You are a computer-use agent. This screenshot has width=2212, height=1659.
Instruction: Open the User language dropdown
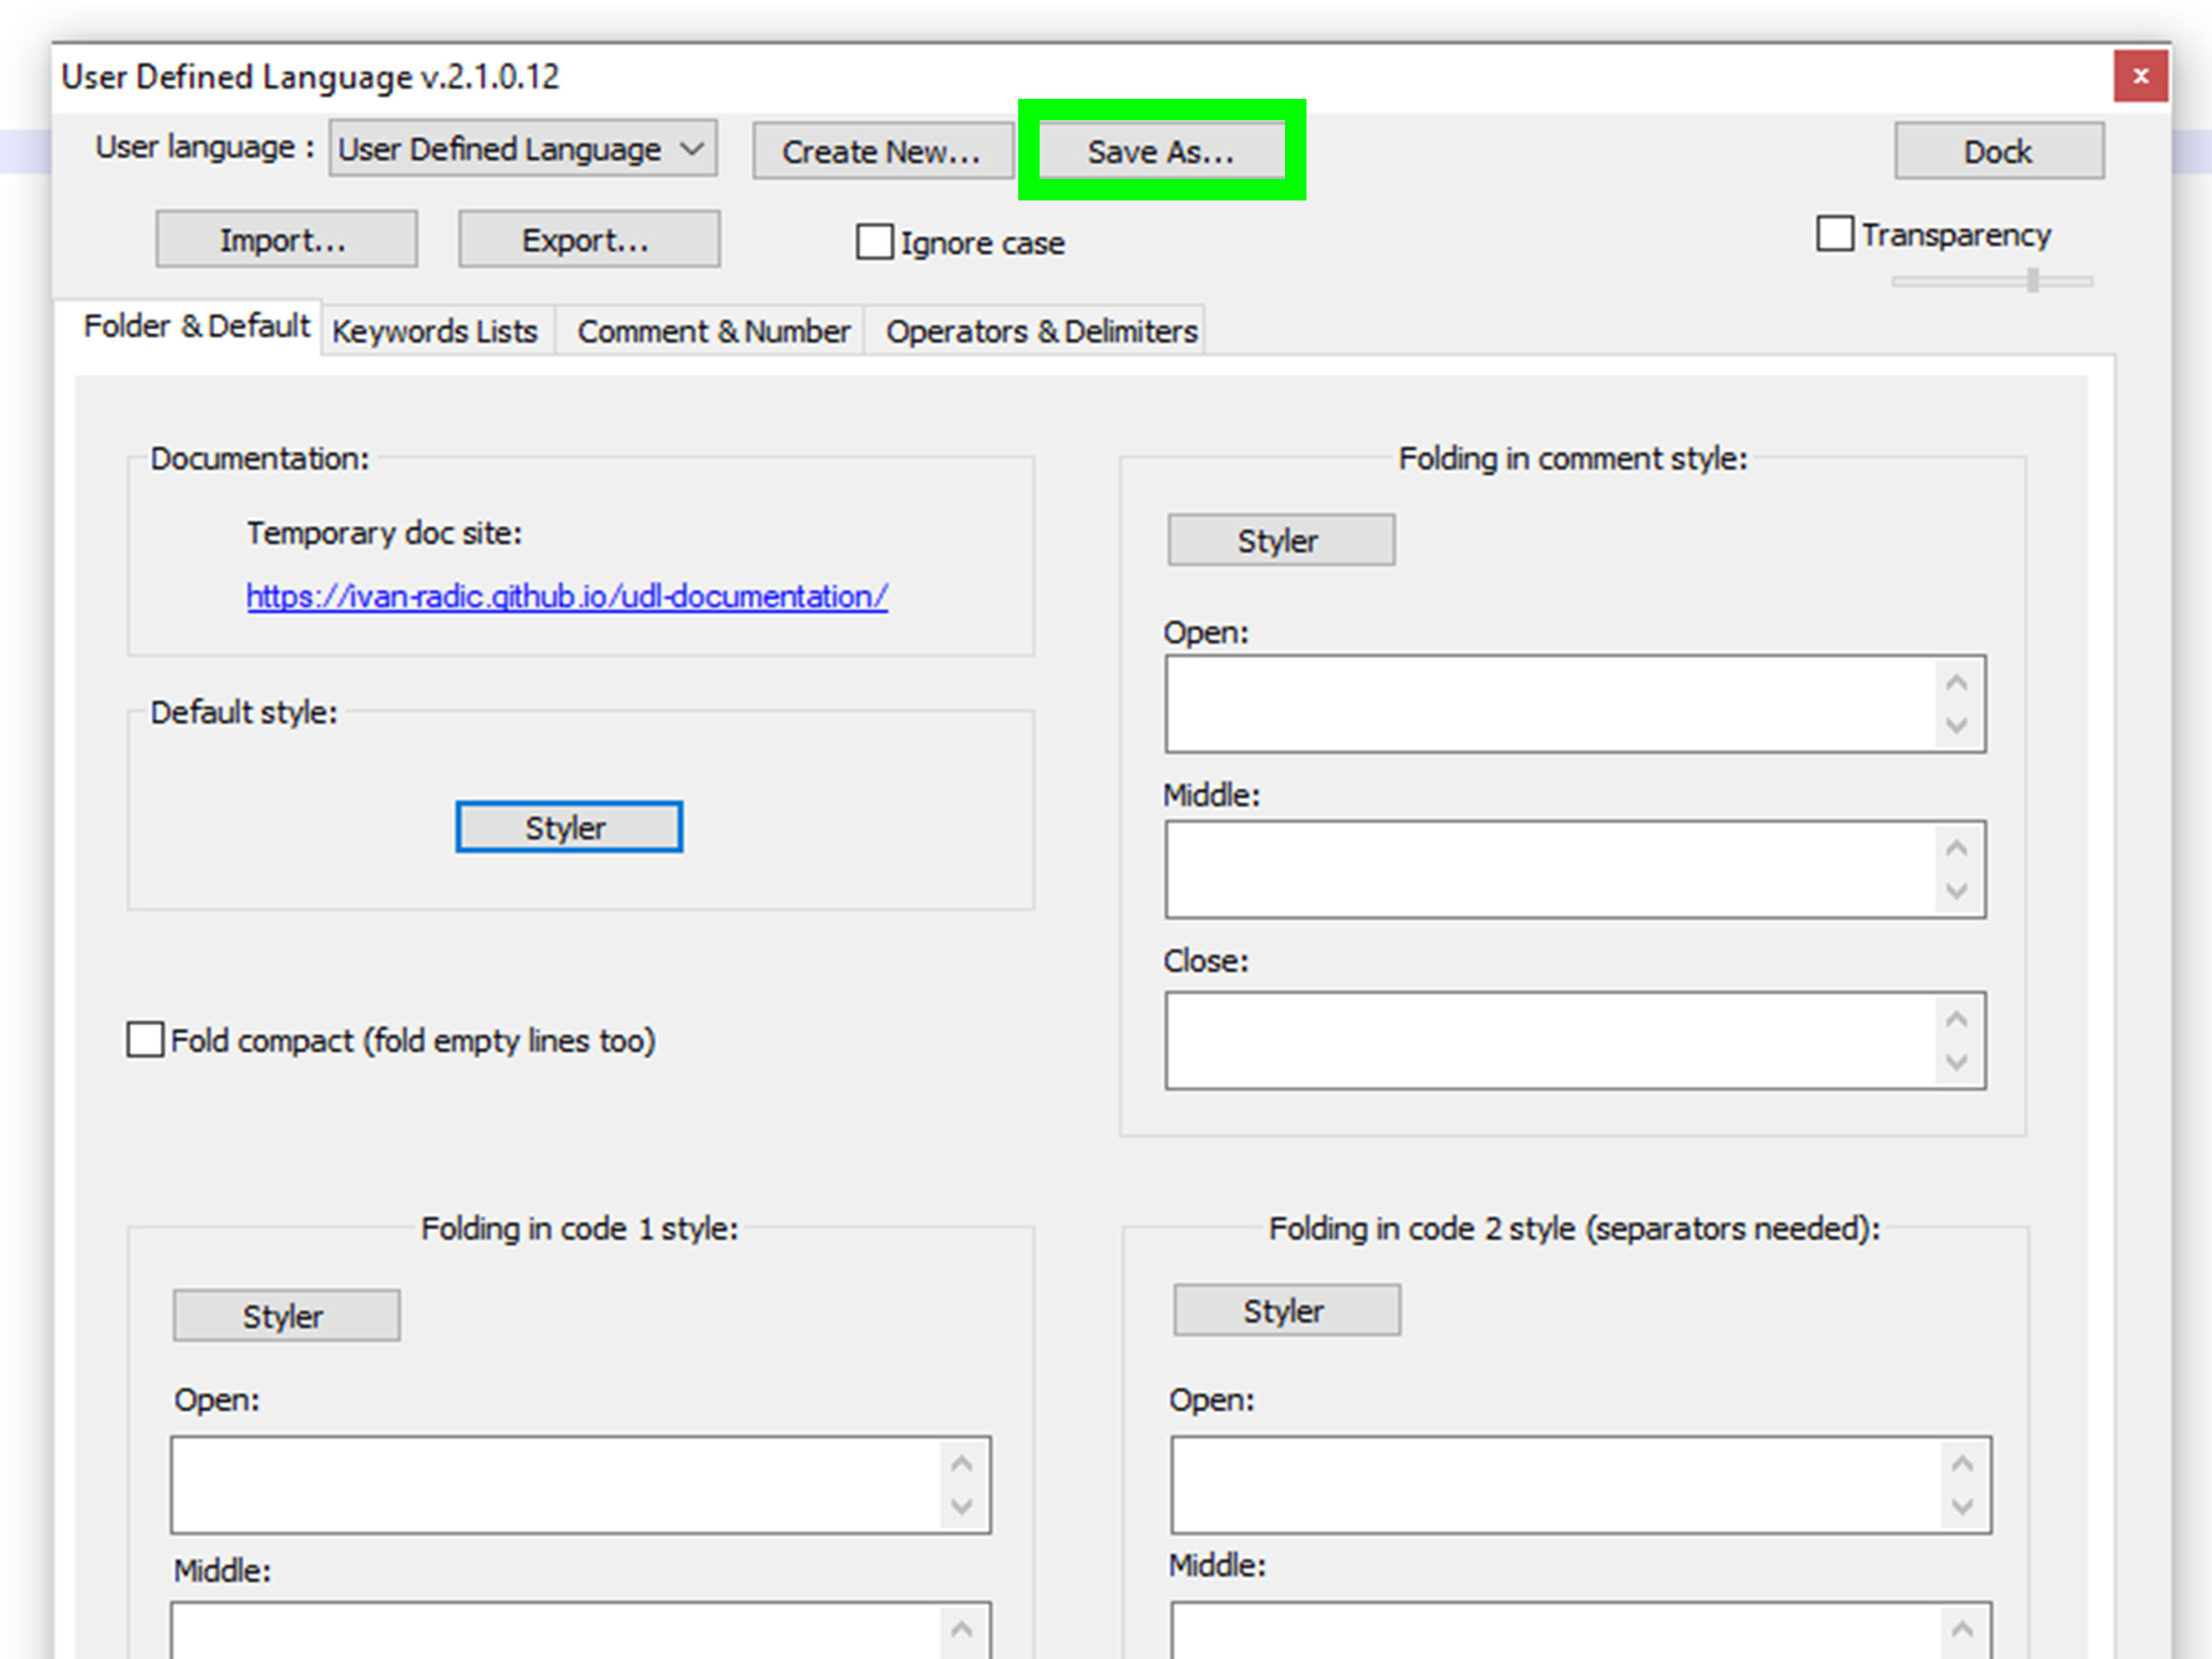[x=523, y=150]
